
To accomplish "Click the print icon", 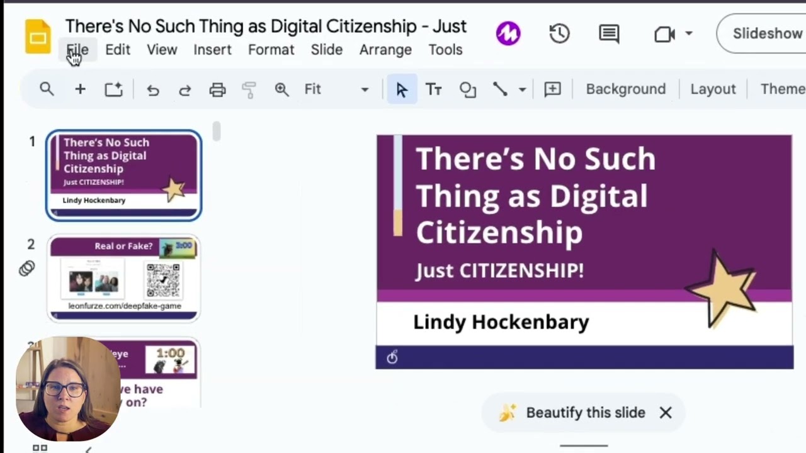I will coord(217,90).
